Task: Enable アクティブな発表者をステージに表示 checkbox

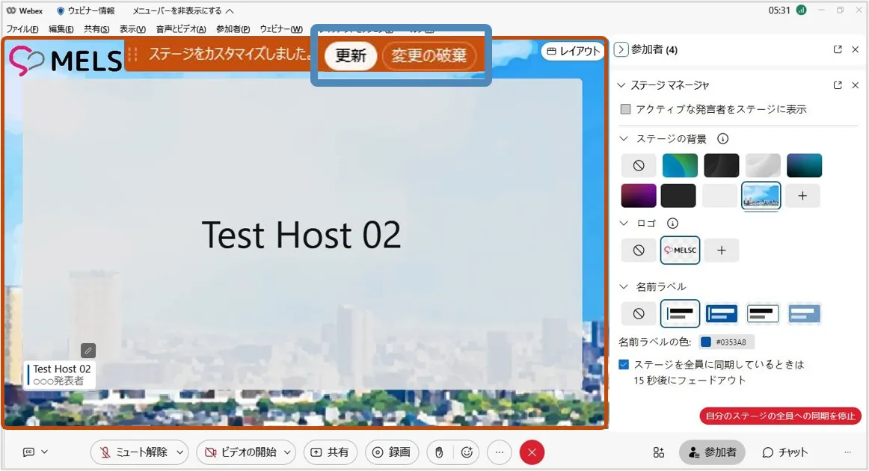Action: pyautogui.click(x=626, y=109)
